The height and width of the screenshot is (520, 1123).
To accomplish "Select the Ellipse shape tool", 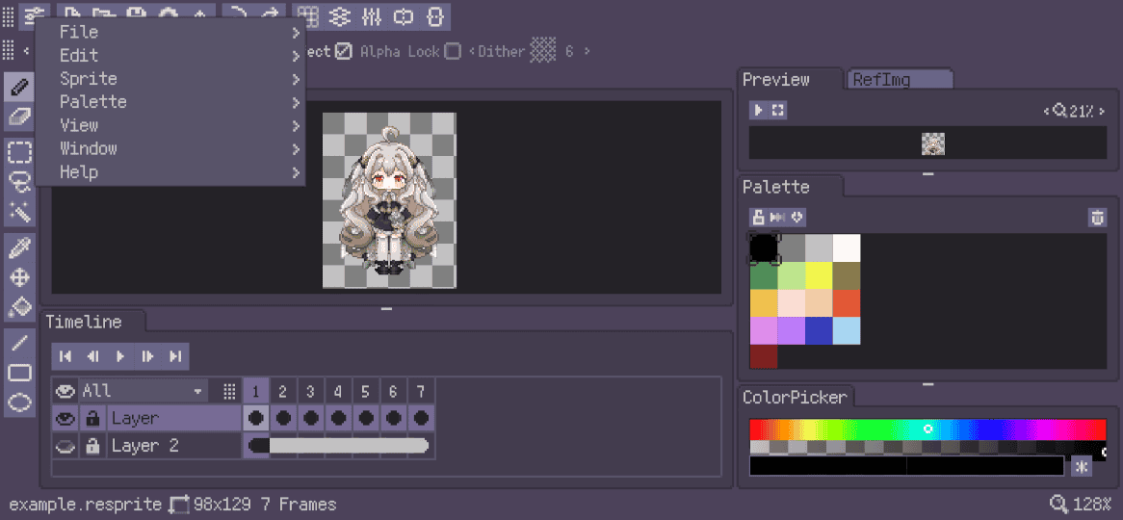I will tap(19, 403).
